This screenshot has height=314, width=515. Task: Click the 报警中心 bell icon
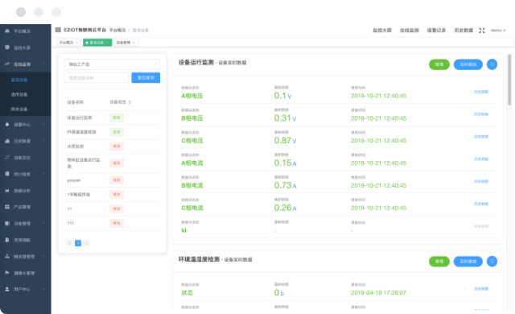(7, 125)
